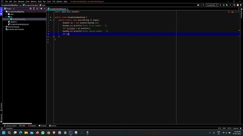Click Run with Coverage icon
Viewport: 243px width, 136px height.
(227, 5)
